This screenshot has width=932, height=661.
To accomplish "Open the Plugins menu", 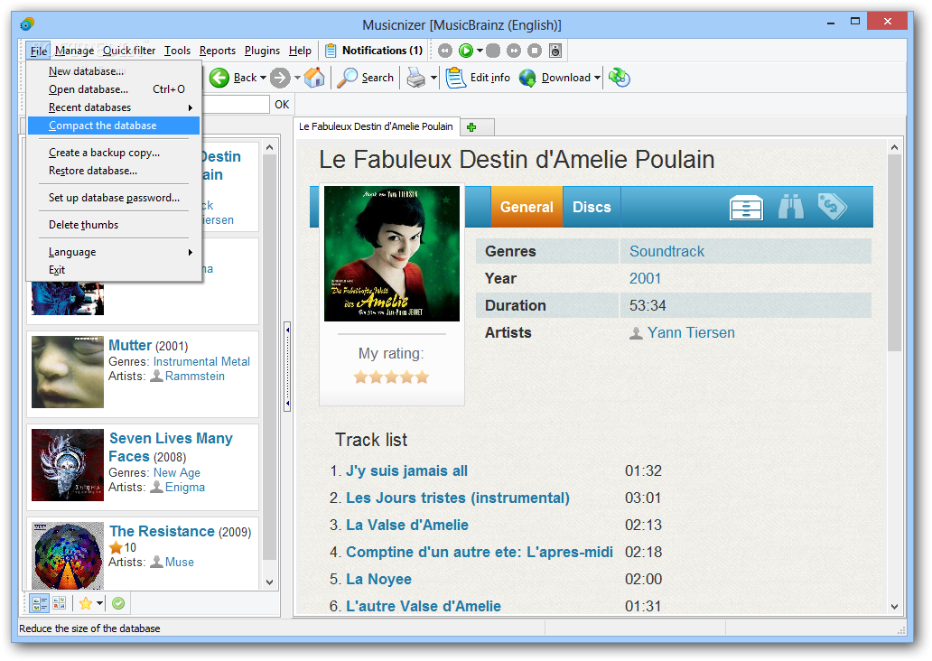I will click(x=262, y=51).
